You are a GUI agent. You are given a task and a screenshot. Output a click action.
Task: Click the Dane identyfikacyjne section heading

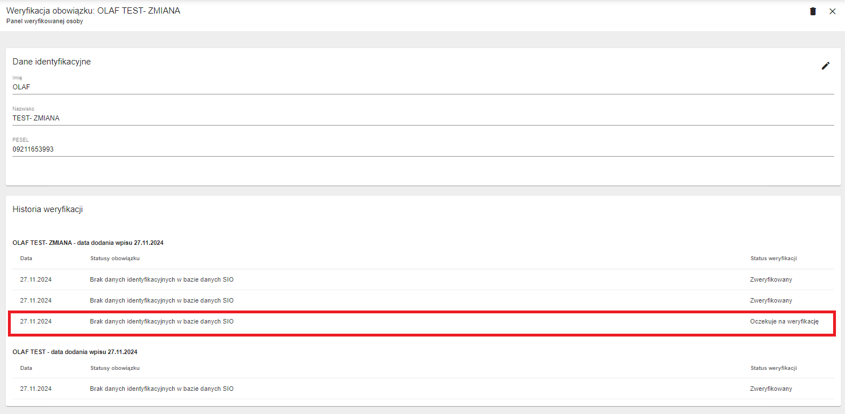(x=52, y=62)
